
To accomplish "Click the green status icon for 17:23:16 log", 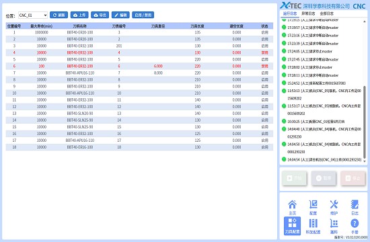I will coord(284,35).
